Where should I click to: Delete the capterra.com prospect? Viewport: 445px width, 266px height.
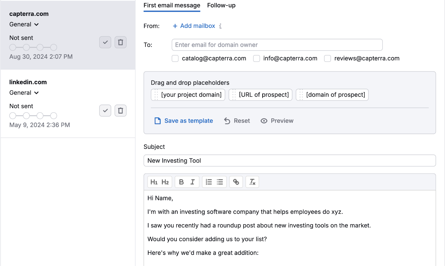coord(120,42)
